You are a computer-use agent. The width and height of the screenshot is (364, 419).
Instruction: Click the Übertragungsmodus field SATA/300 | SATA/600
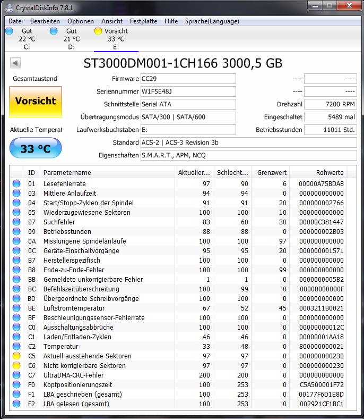pyautogui.click(x=188, y=117)
